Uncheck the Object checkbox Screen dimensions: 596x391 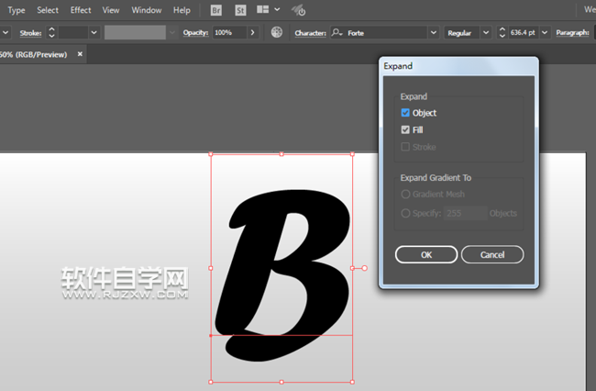(405, 113)
